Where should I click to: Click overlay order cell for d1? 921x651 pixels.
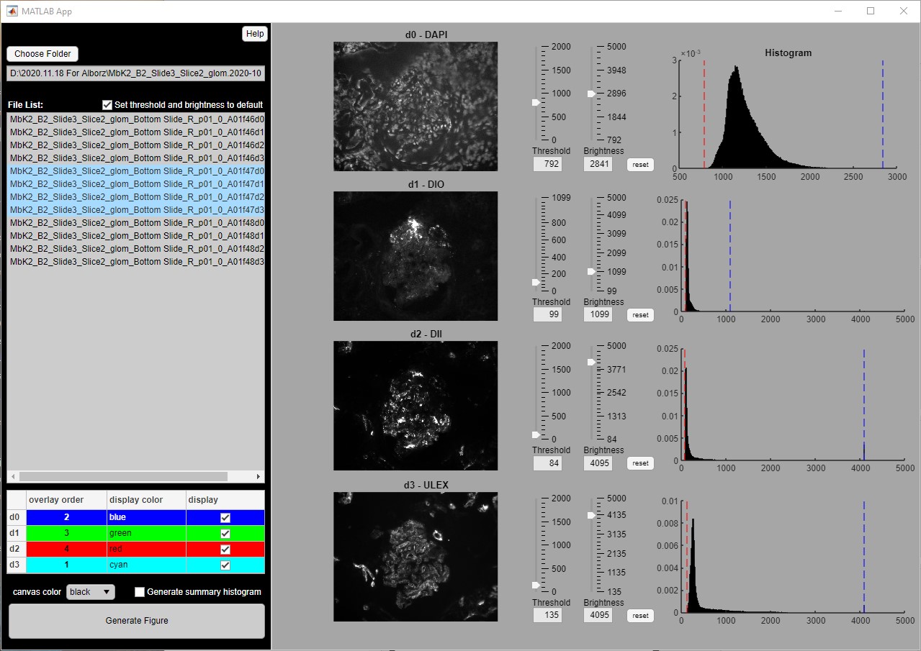[66, 534]
